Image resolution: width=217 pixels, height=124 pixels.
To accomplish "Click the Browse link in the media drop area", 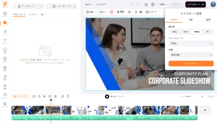I will tap(24, 60).
